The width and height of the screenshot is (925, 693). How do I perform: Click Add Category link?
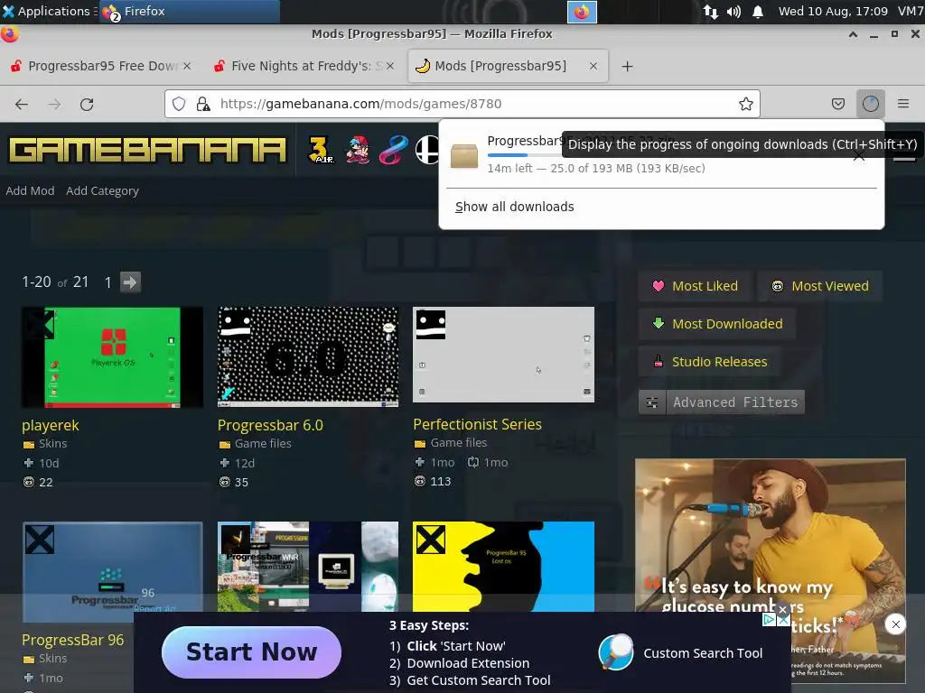pos(103,191)
